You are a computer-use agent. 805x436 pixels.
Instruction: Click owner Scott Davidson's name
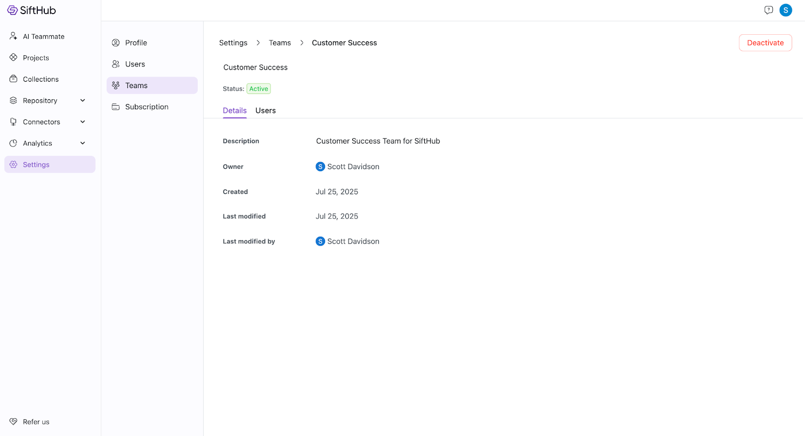[353, 167]
